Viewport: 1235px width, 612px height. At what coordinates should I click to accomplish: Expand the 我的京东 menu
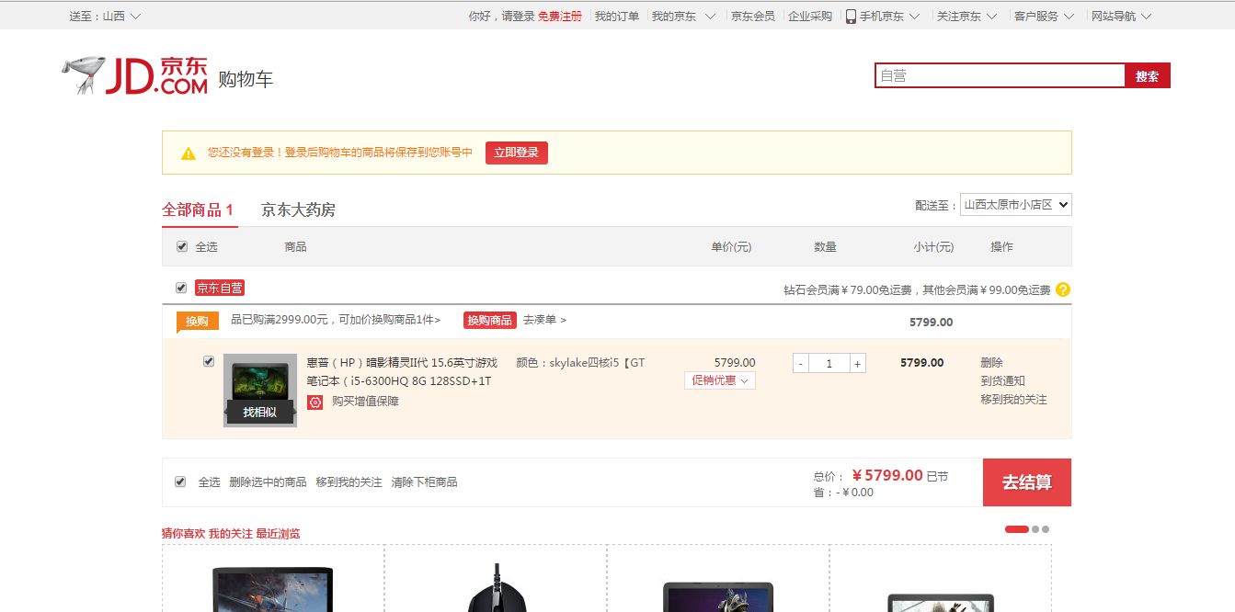click(683, 17)
